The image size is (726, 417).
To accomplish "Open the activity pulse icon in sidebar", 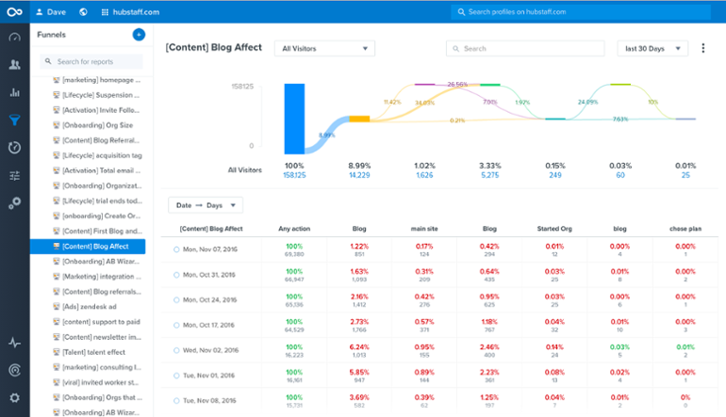I will point(15,343).
